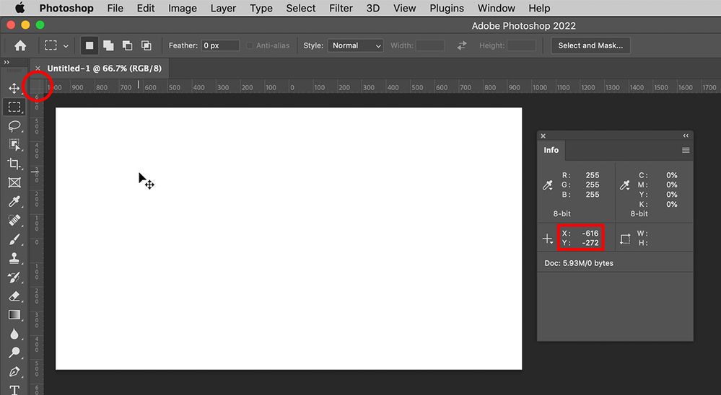
Task: Go to the Home screen
Action: pos(20,45)
